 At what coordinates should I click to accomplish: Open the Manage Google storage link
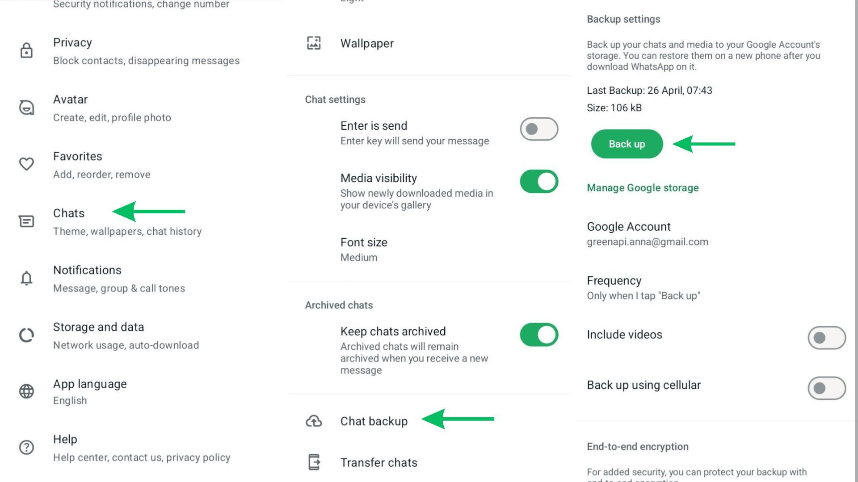tap(643, 188)
